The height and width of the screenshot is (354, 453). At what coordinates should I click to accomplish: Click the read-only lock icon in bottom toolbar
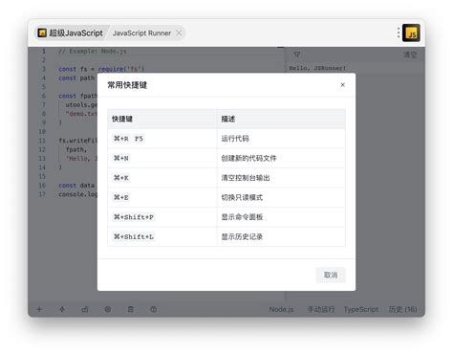click(85, 309)
